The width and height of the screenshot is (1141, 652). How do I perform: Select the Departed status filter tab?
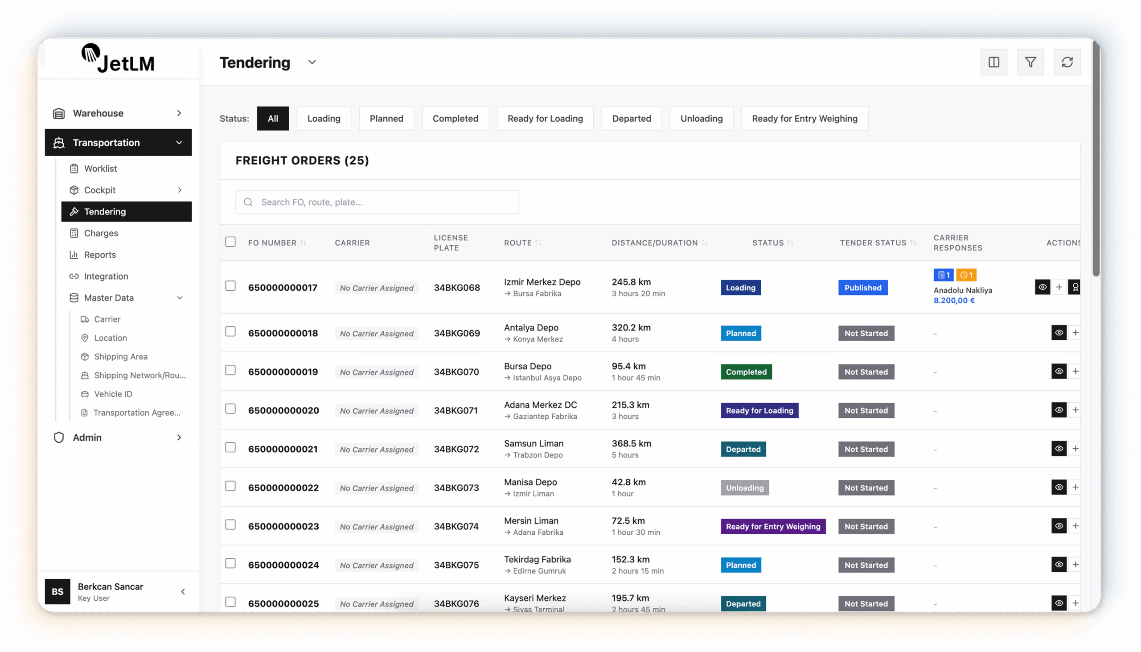(x=631, y=118)
